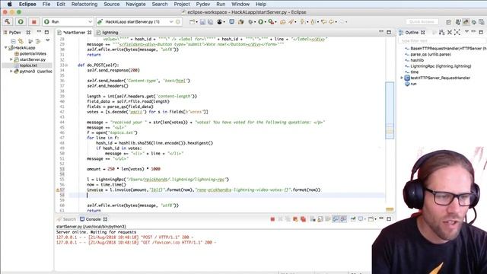Expand the startServer.py tree node
The image size is (487, 274).
pos(11,59)
